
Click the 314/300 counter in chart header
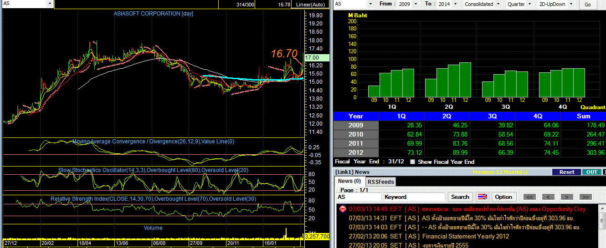tap(246, 4)
